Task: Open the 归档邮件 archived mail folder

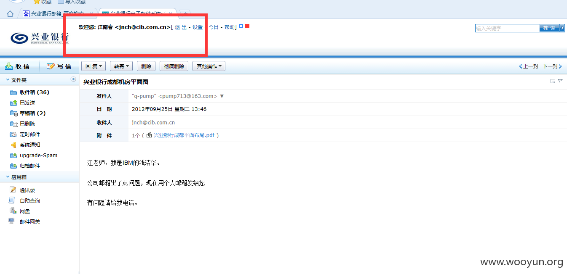Action: 25,166
